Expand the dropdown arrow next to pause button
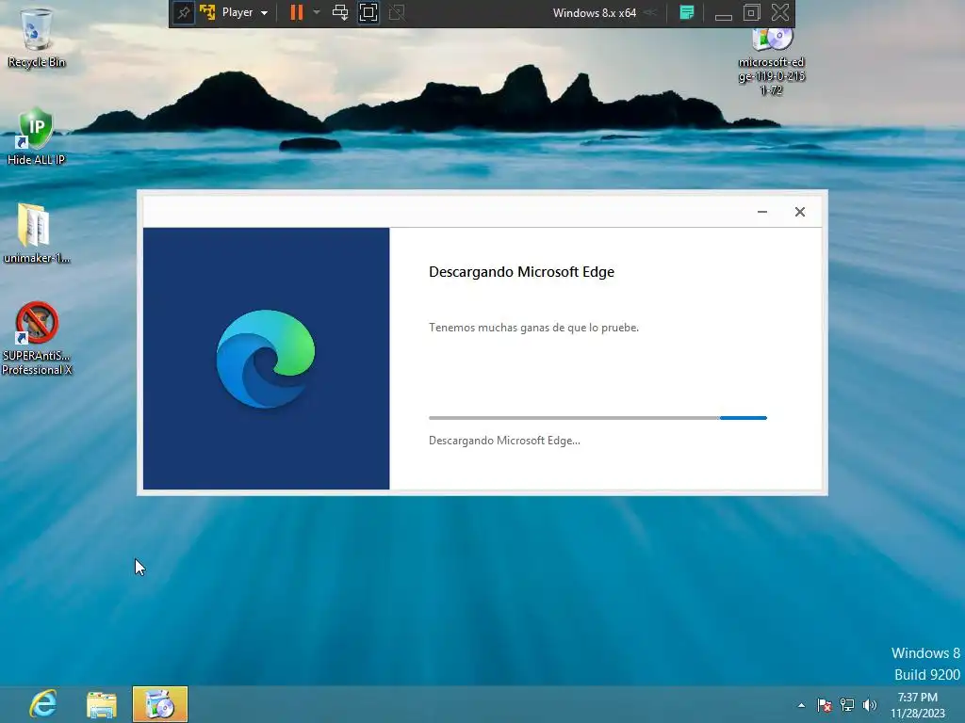Screen dimensions: 965x723 click(317, 12)
